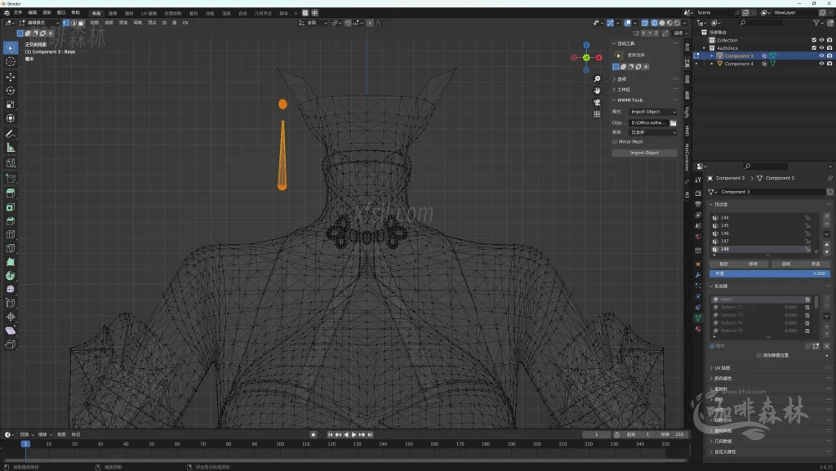
Task: Click the vertex group Assign button
Action: pos(723,264)
